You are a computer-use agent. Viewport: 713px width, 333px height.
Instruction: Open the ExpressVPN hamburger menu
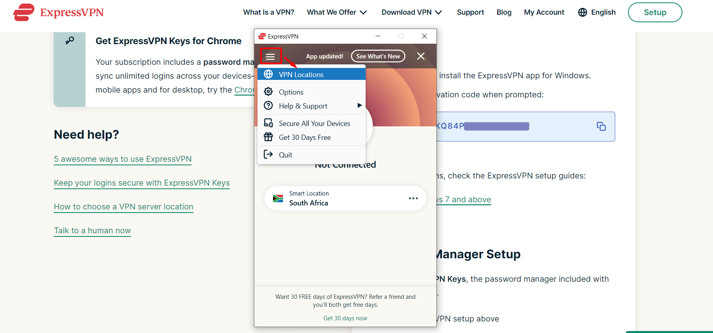[270, 56]
